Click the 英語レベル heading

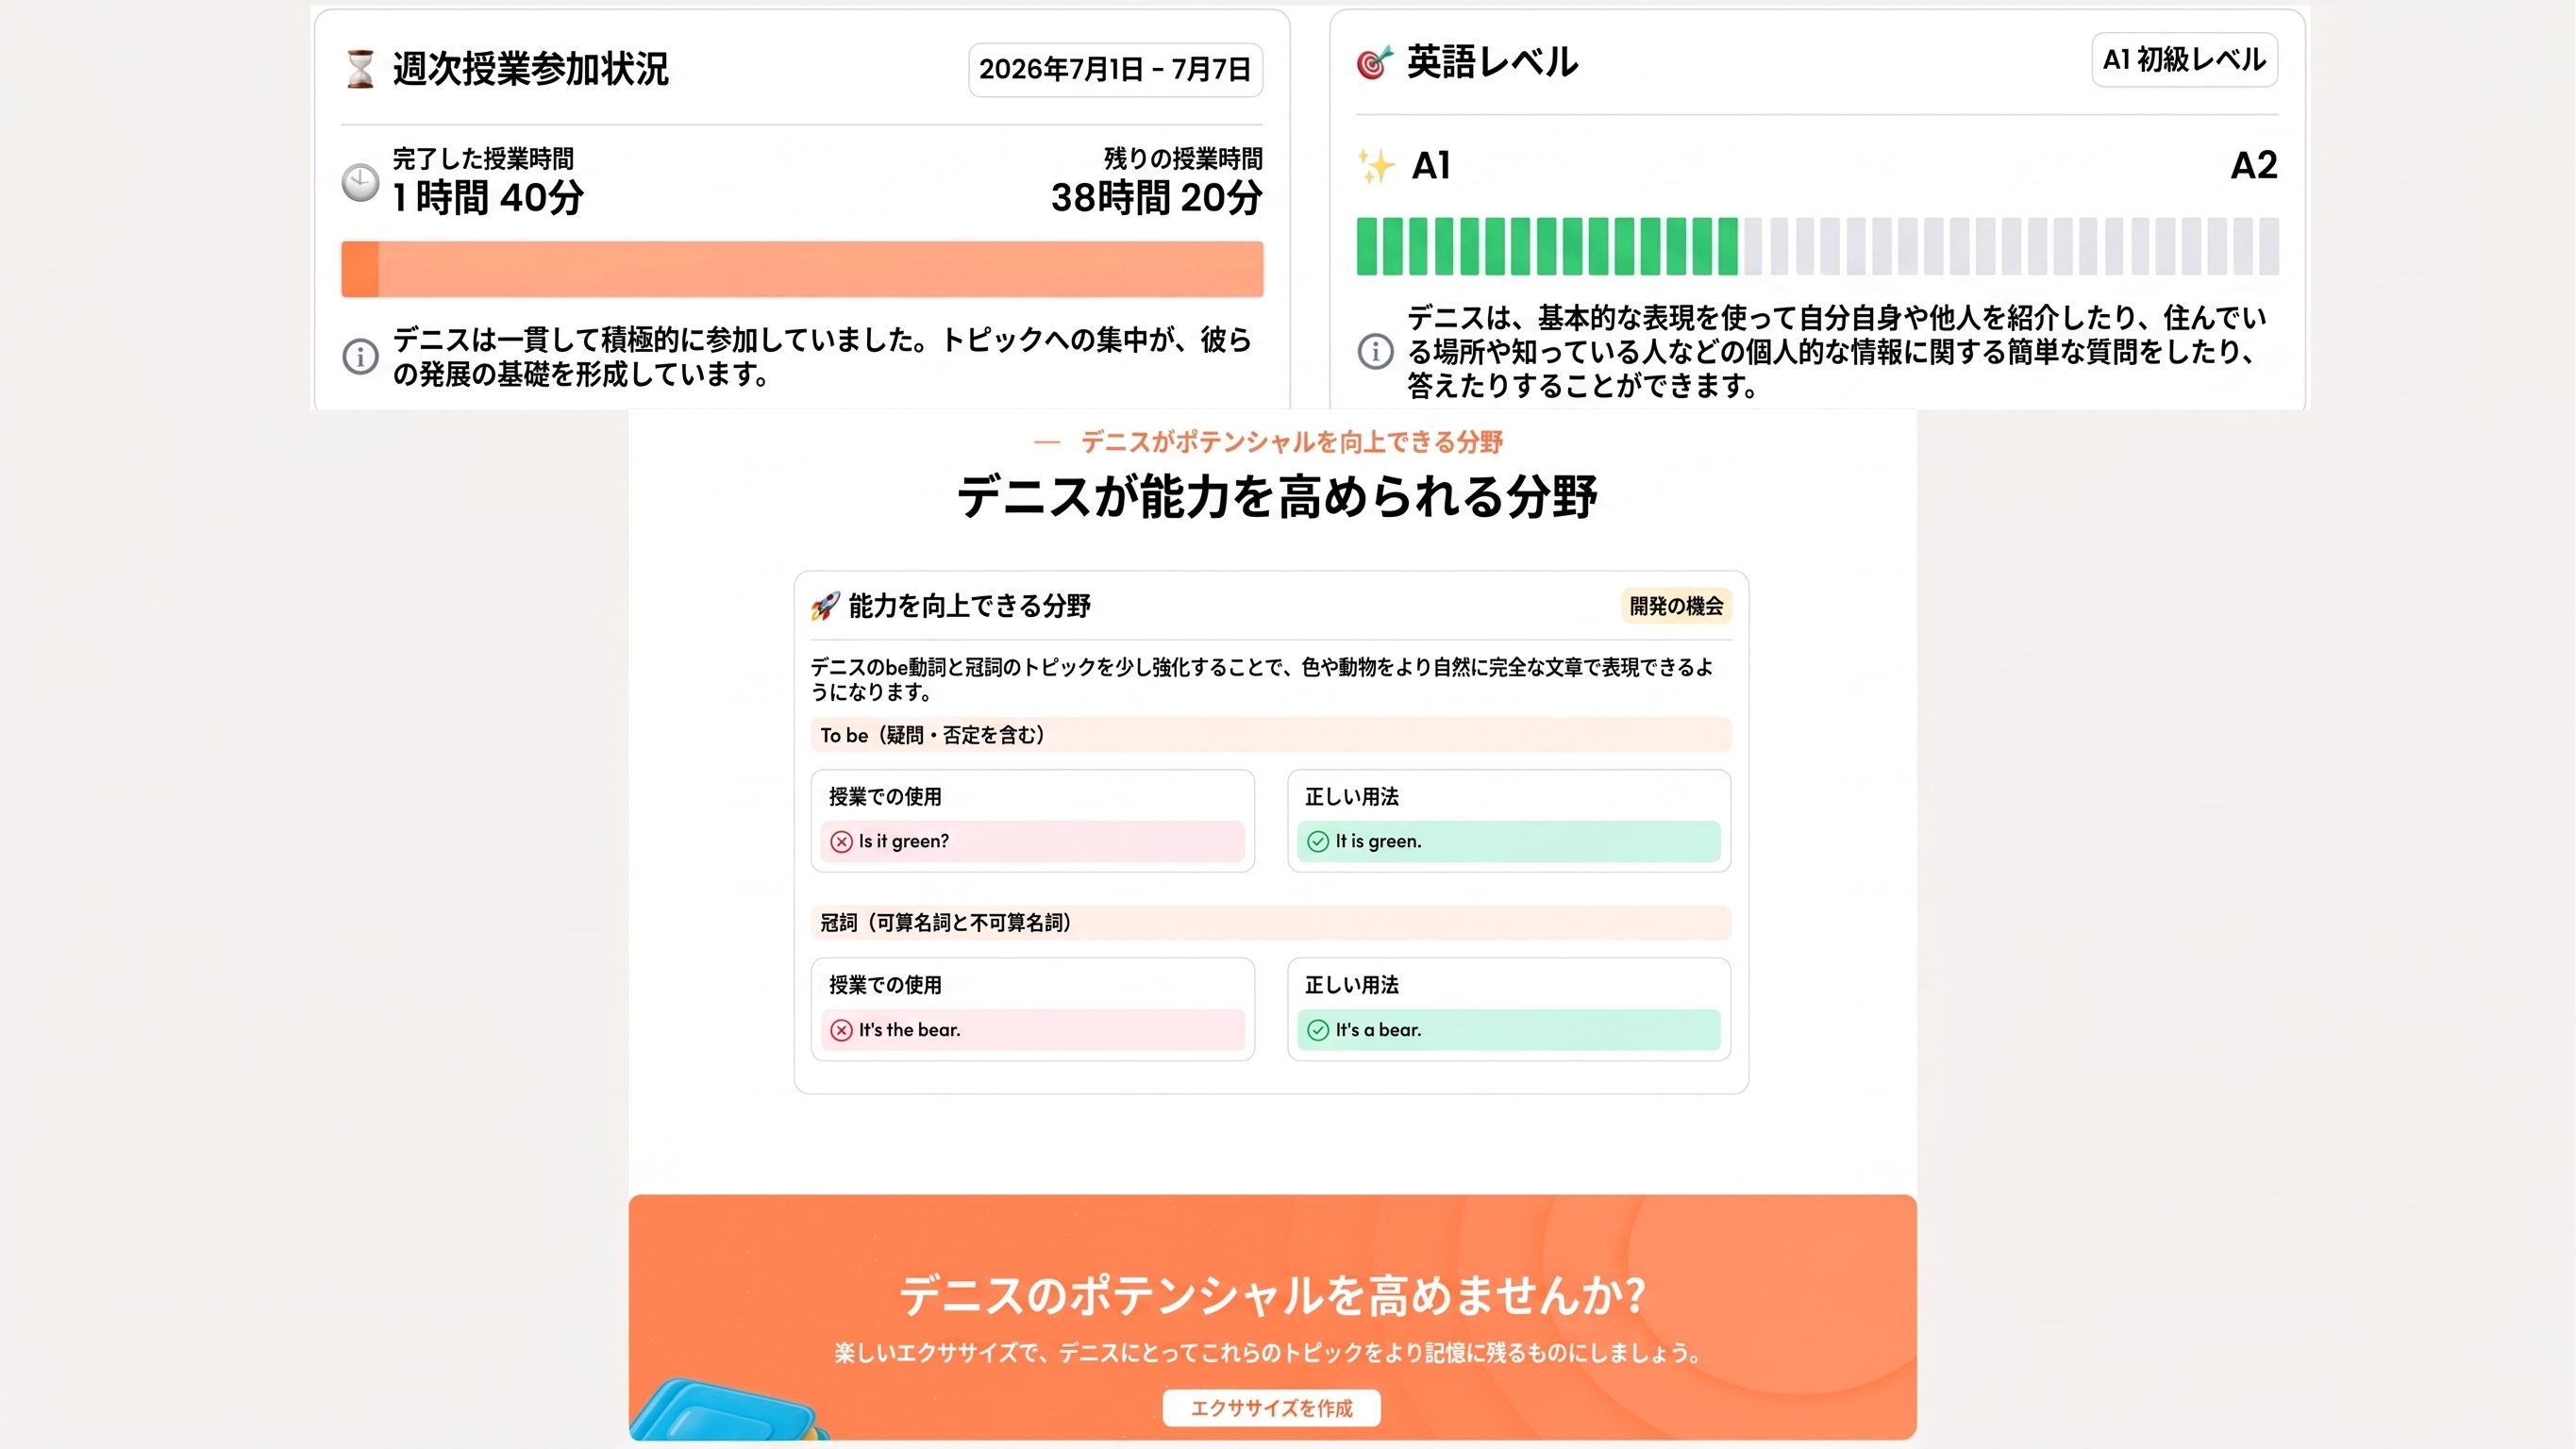click(1492, 62)
